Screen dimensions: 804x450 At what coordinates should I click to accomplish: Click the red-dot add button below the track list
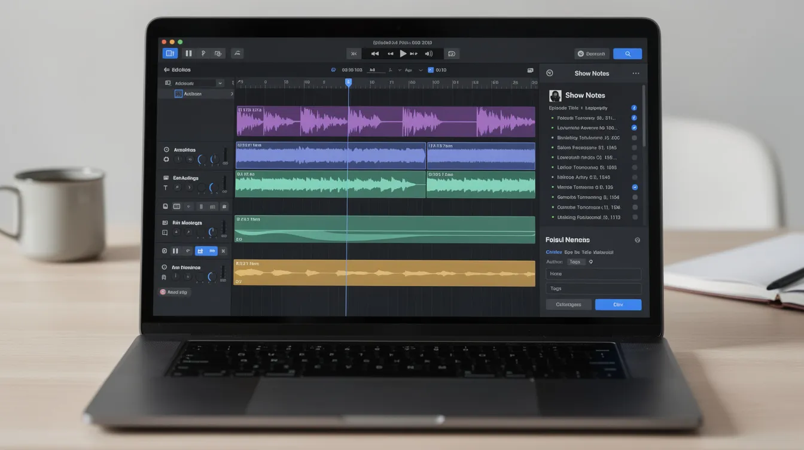click(174, 292)
